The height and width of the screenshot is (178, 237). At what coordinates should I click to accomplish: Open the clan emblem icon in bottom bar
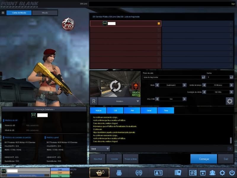point(139,173)
